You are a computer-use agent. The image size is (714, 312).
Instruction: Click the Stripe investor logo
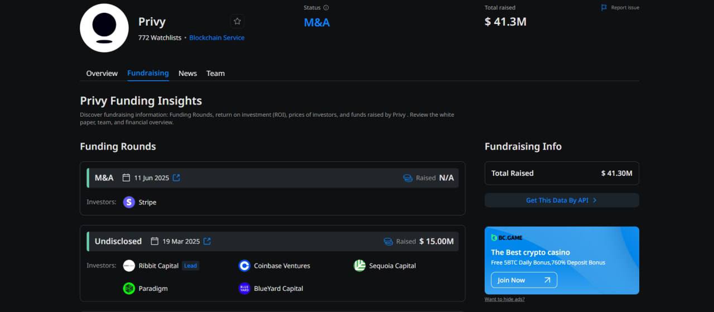[x=129, y=202]
